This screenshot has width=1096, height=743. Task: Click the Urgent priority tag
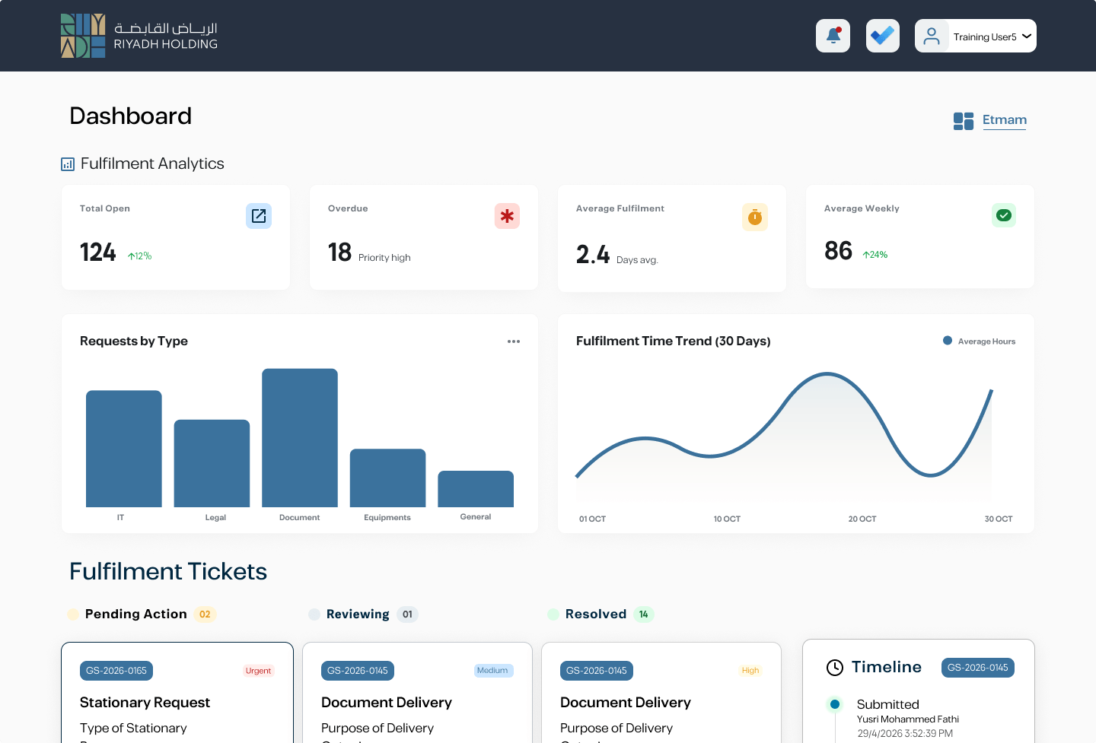tap(259, 671)
